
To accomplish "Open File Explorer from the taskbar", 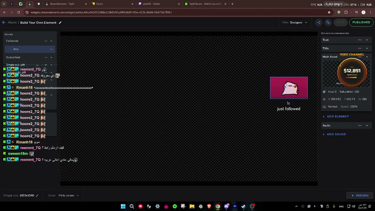I will (192, 206).
